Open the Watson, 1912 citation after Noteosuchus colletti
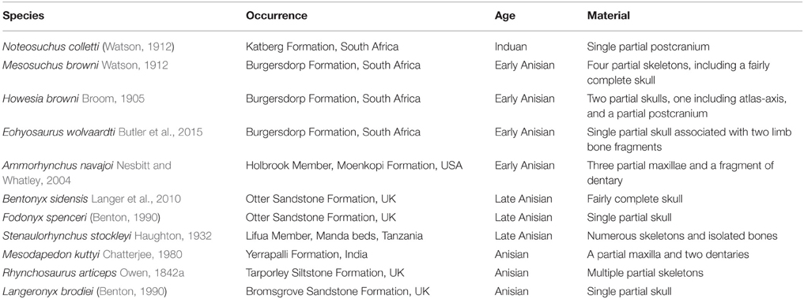The height and width of the screenshot is (299, 804). click(139, 47)
